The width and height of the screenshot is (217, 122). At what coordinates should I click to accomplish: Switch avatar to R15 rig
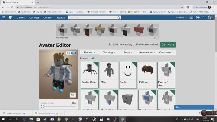click(73, 53)
